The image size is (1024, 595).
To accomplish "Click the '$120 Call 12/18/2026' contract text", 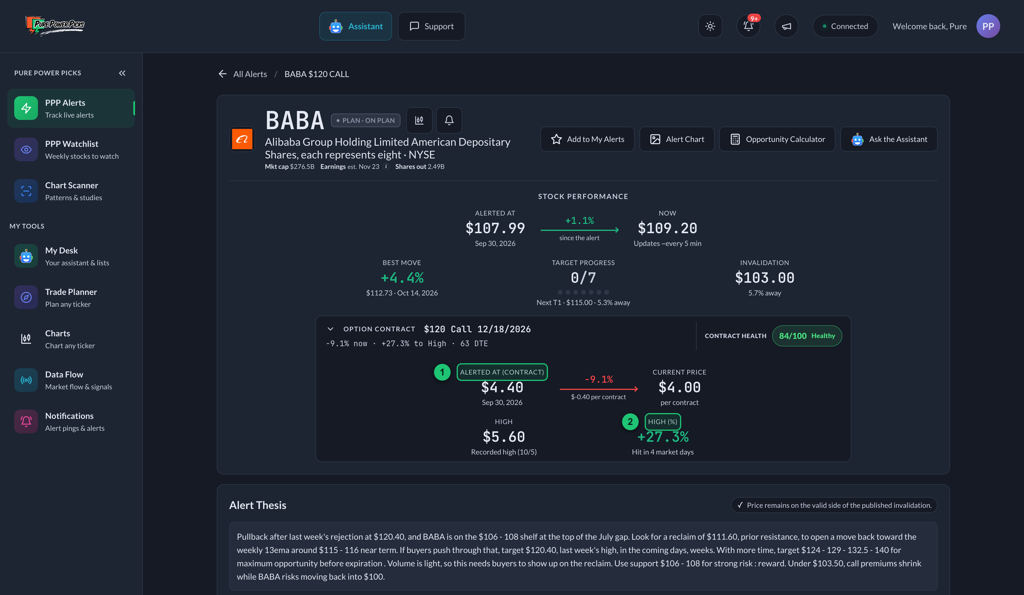I will click(x=477, y=329).
